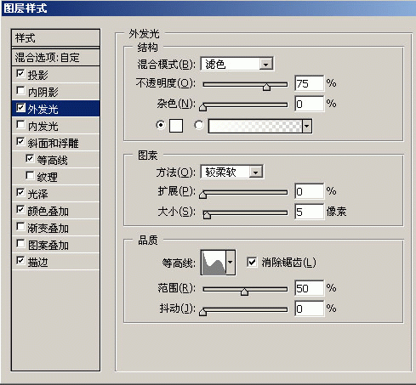This screenshot has width=416, height=385.
Task: Expand the 方法 较柔软 dropdown
Action: click(231, 172)
